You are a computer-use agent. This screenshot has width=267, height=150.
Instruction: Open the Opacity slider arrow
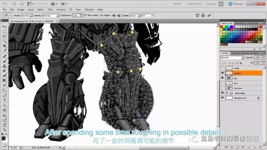[263, 58]
